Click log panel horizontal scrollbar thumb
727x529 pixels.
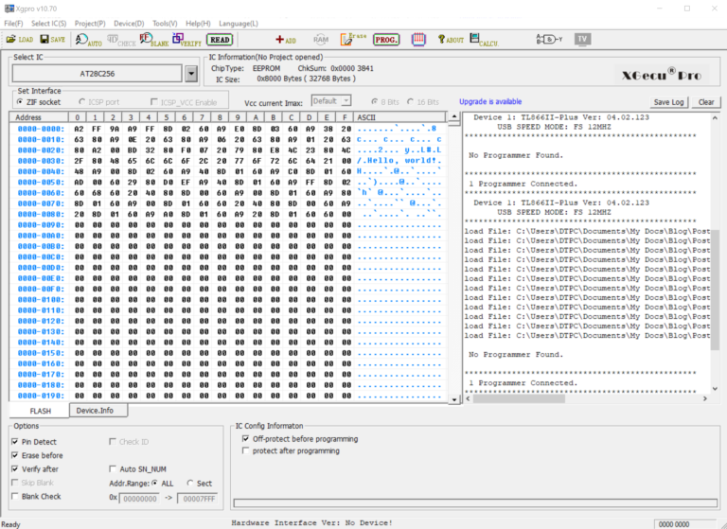[x=519, y=398]
